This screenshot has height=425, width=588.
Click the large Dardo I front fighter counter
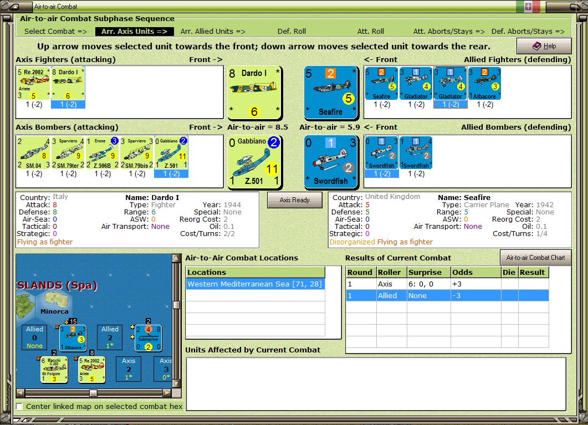pos(254,93)
